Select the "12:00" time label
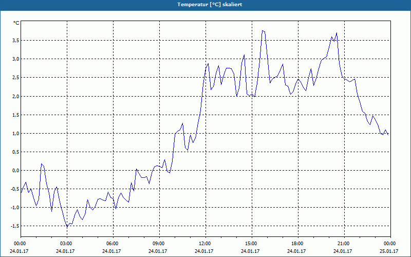The width and height of the screenshot is (411, 257). tap(206, 244)
